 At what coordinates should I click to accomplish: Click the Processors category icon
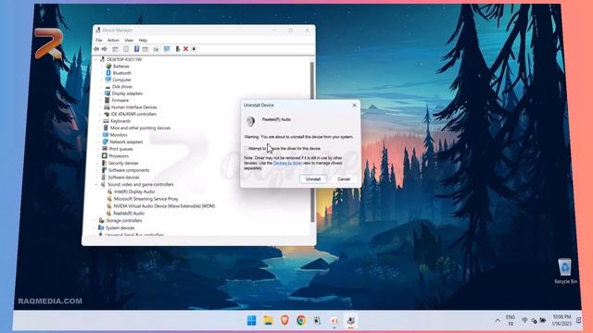105,156
